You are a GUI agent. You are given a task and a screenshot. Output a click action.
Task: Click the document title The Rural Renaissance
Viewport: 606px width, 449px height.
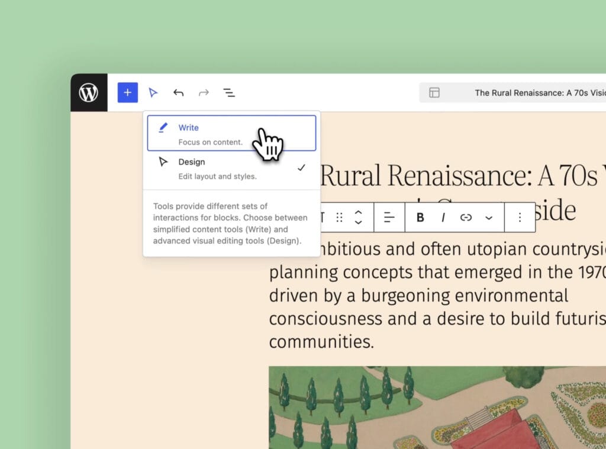[x=539, y=92]
